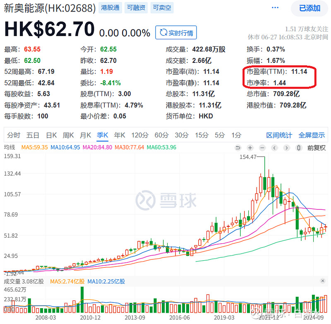Click the 股息率(TTM) value 4.79%

(x=134, y=105)
